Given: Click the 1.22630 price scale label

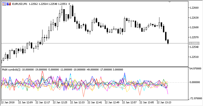Looking at the screenshot, I should click(194, 18).
